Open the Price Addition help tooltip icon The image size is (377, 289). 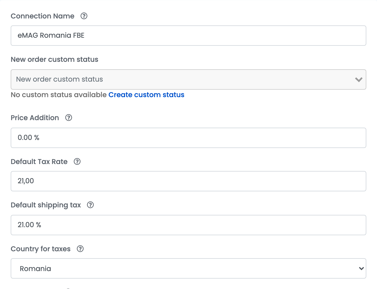[x=69, y=118]
